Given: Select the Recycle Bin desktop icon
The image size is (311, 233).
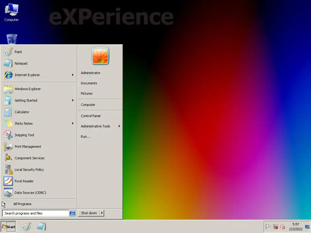Looking at the screenshot, I should click(12, 39).
